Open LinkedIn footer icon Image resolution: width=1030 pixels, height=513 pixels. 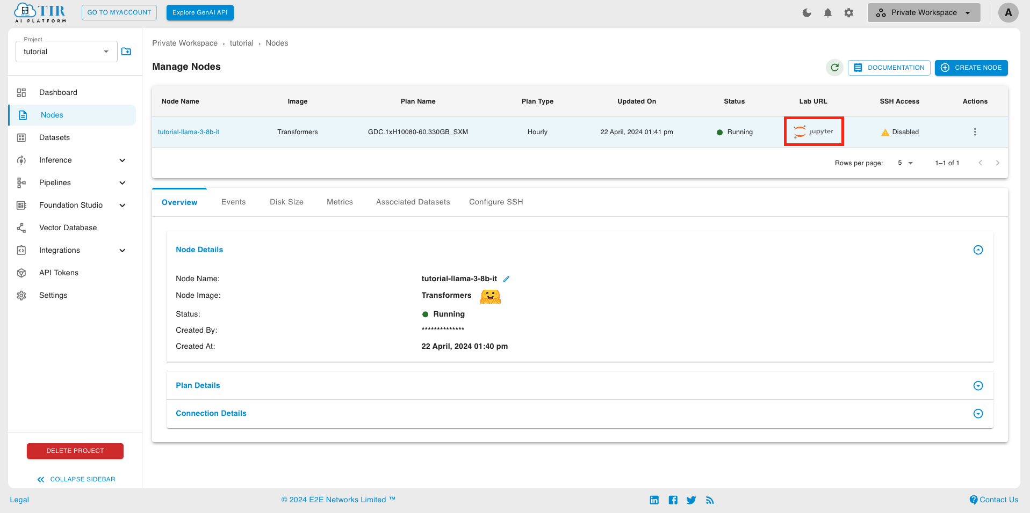[x=654, y=500]
